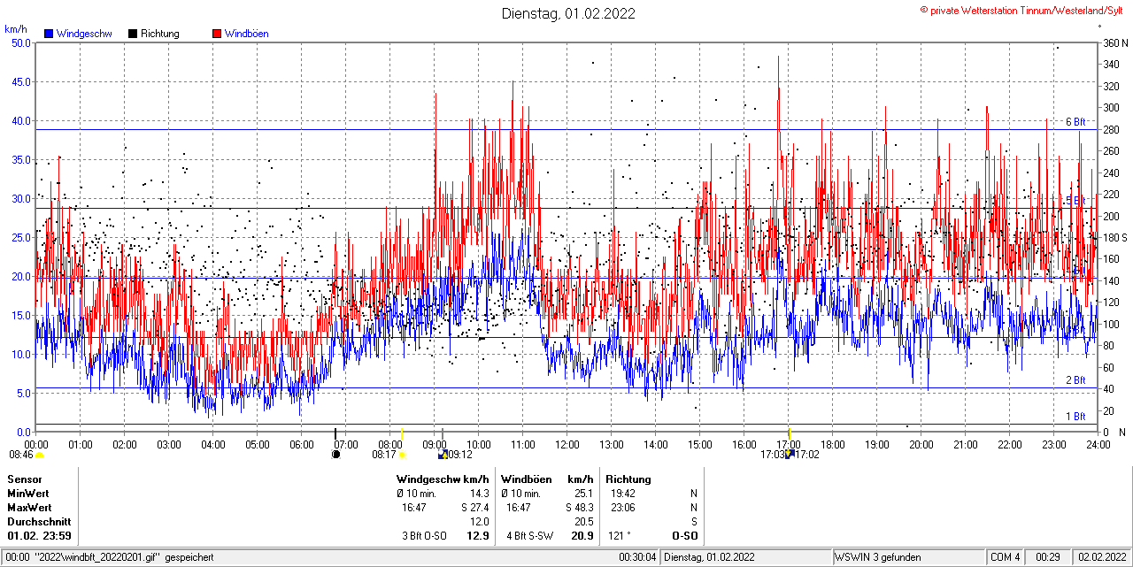Screen dimensions: 1133x567
Task: Click the yellow sun icon beside 08:17
Action: (402, 455)
